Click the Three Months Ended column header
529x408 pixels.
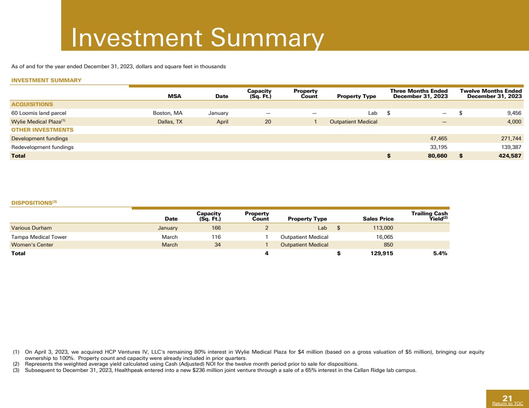pyautogui.click(x=419, y=93)
